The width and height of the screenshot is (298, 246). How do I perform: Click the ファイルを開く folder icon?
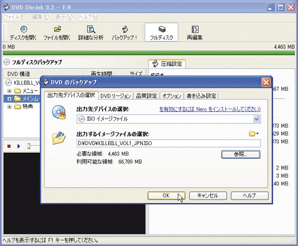coord(57,29)
